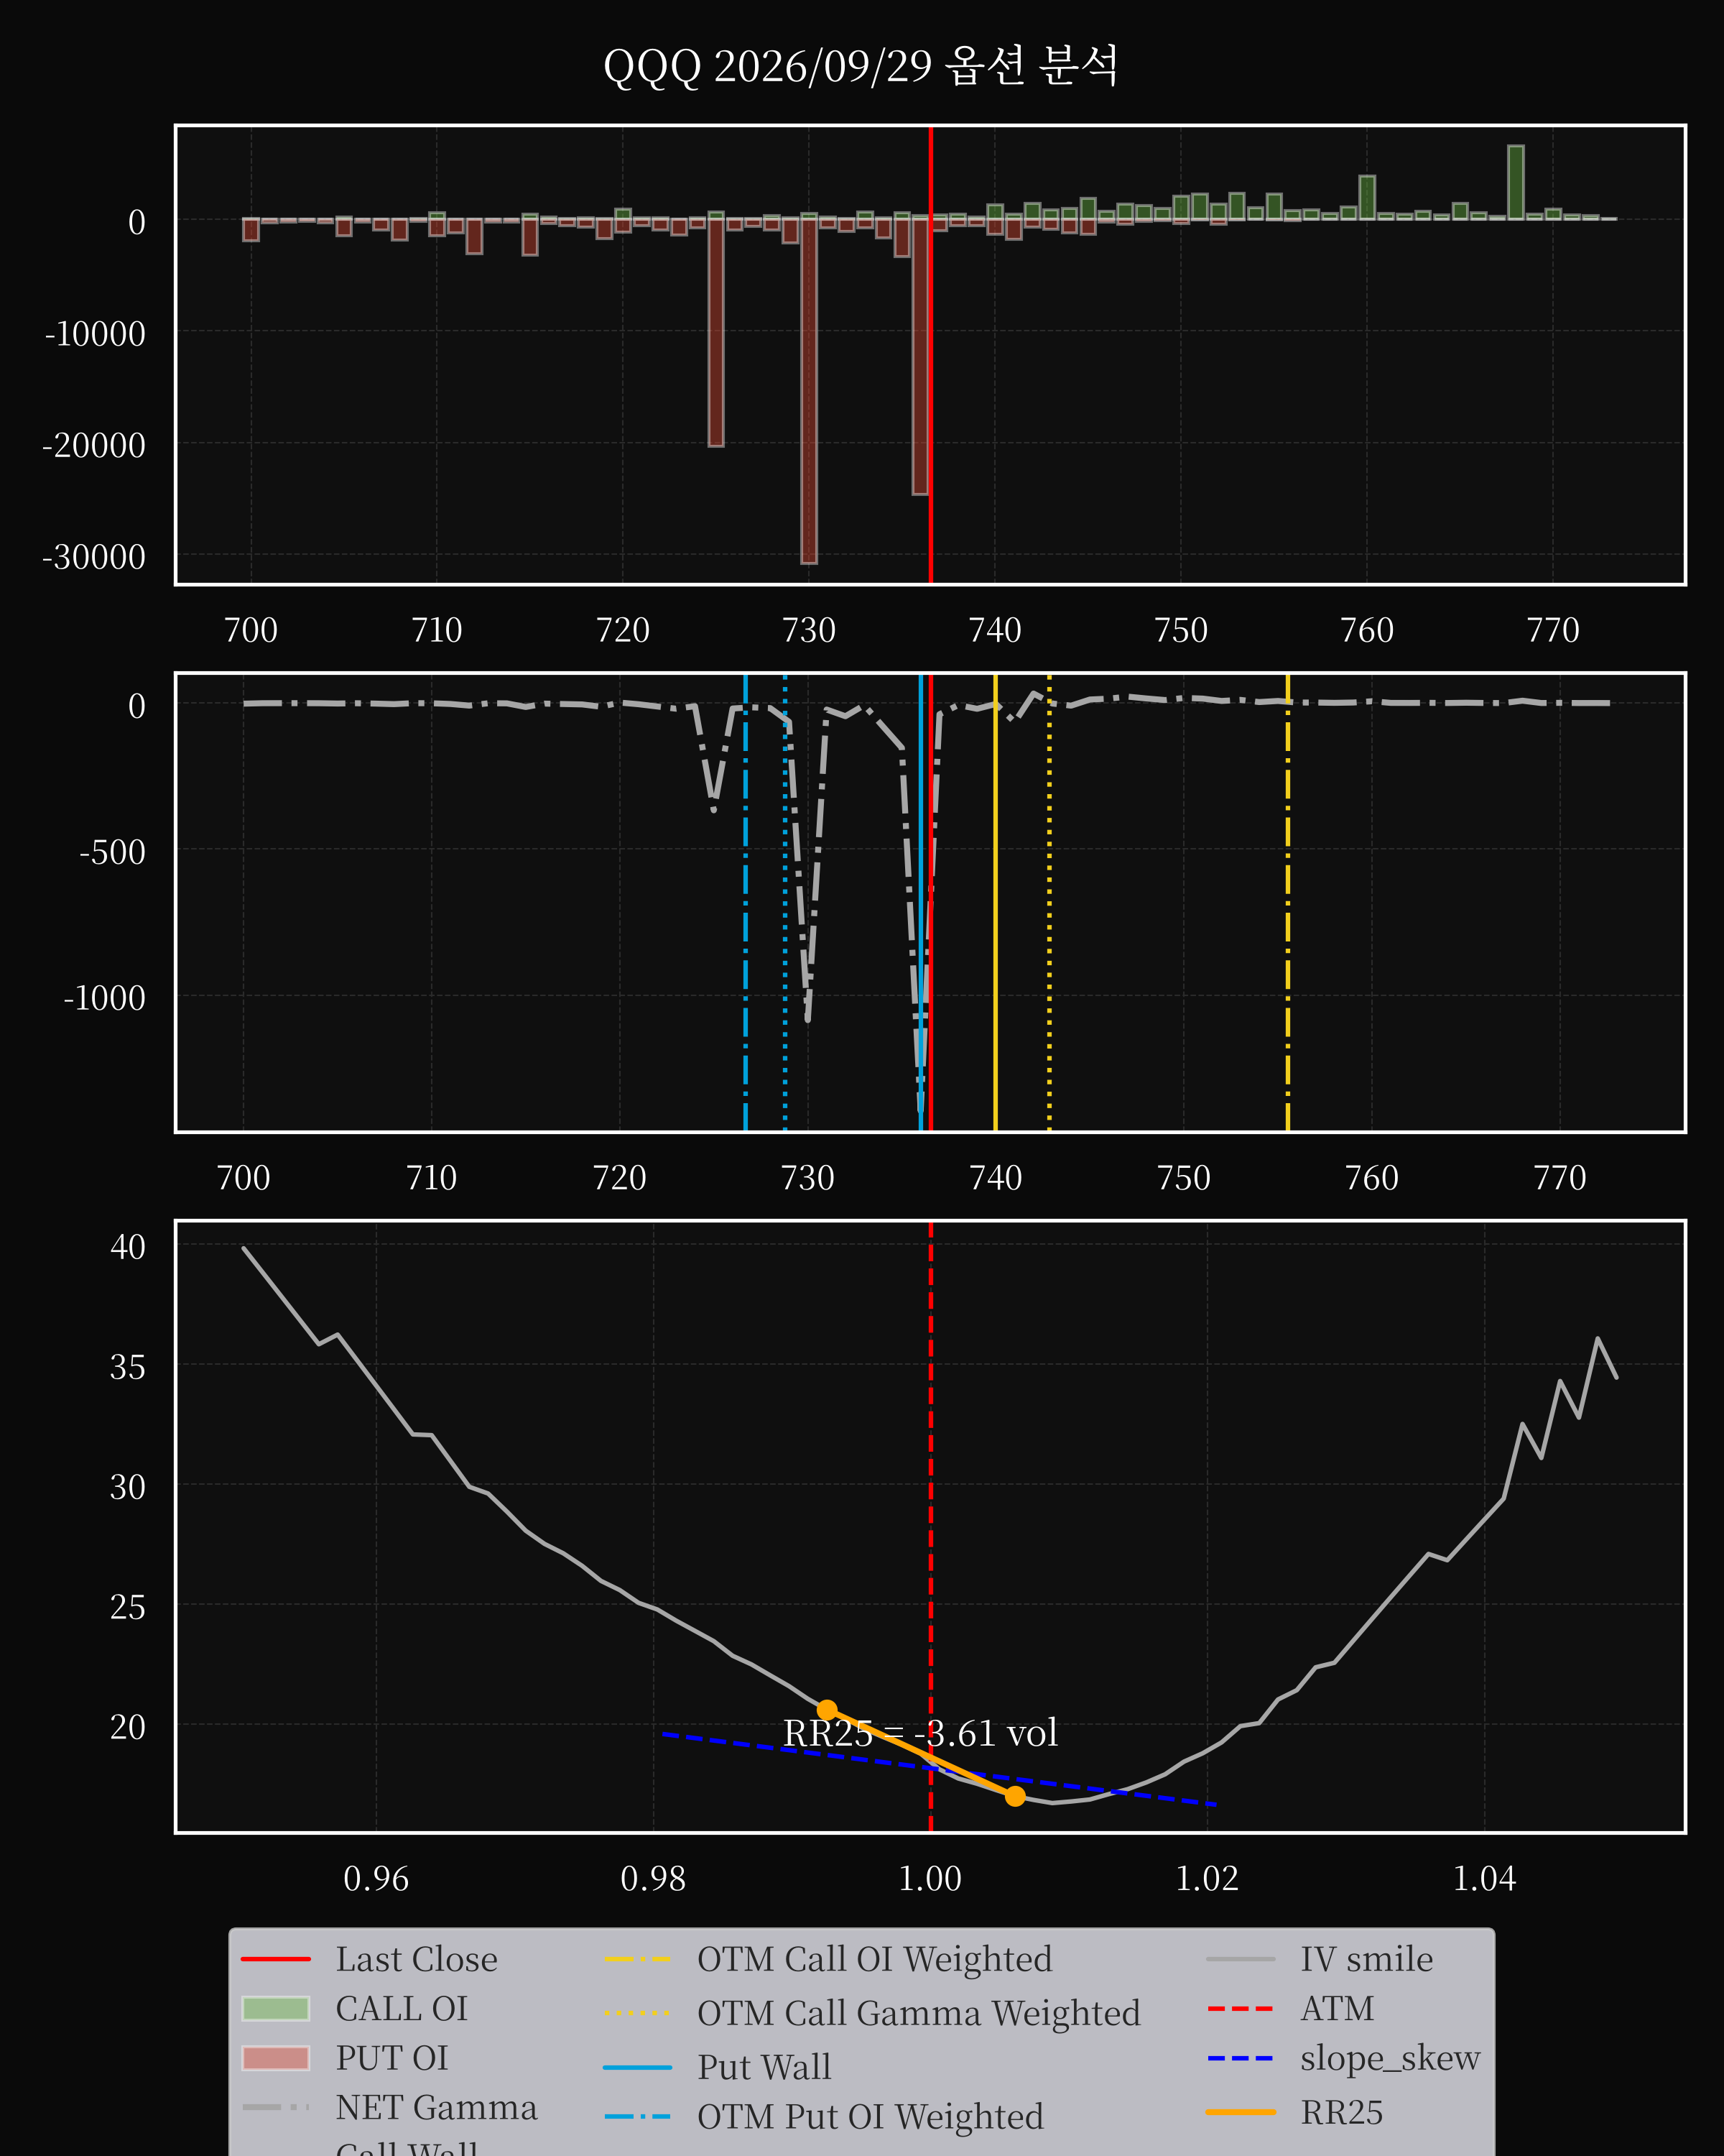This screenshot has width=1724, height=2156.
Task: Select the "RR25" legend label
Action: (1341, 2112)
